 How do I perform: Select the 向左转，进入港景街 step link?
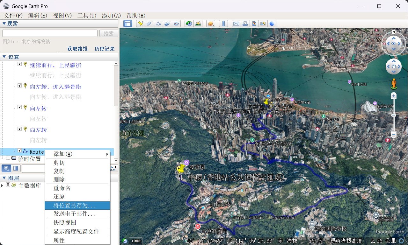click(x=55, y=87)
